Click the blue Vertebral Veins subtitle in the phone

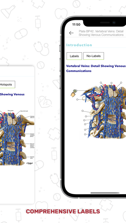point(96,69)
